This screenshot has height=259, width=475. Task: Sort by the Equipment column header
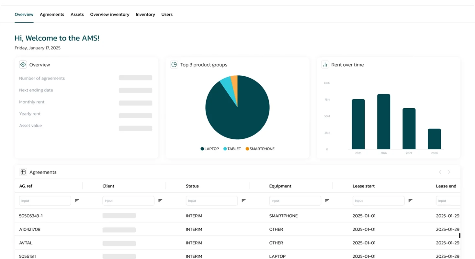pyautogui.click(x=280, y=186)
